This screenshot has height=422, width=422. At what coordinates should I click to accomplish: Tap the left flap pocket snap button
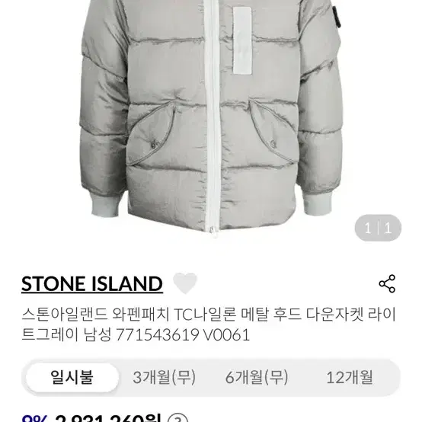pyautogui.click(x=153, y=145)
